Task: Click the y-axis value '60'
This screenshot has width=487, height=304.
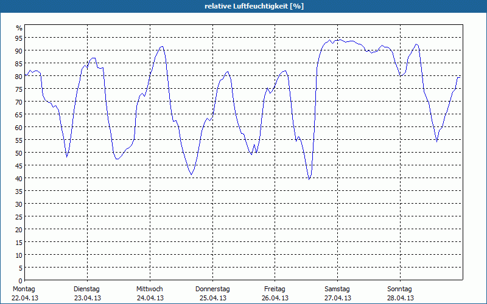Action: (19, 128)
